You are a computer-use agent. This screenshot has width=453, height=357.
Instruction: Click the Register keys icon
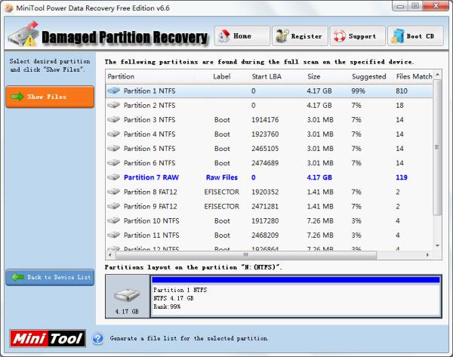282,36
